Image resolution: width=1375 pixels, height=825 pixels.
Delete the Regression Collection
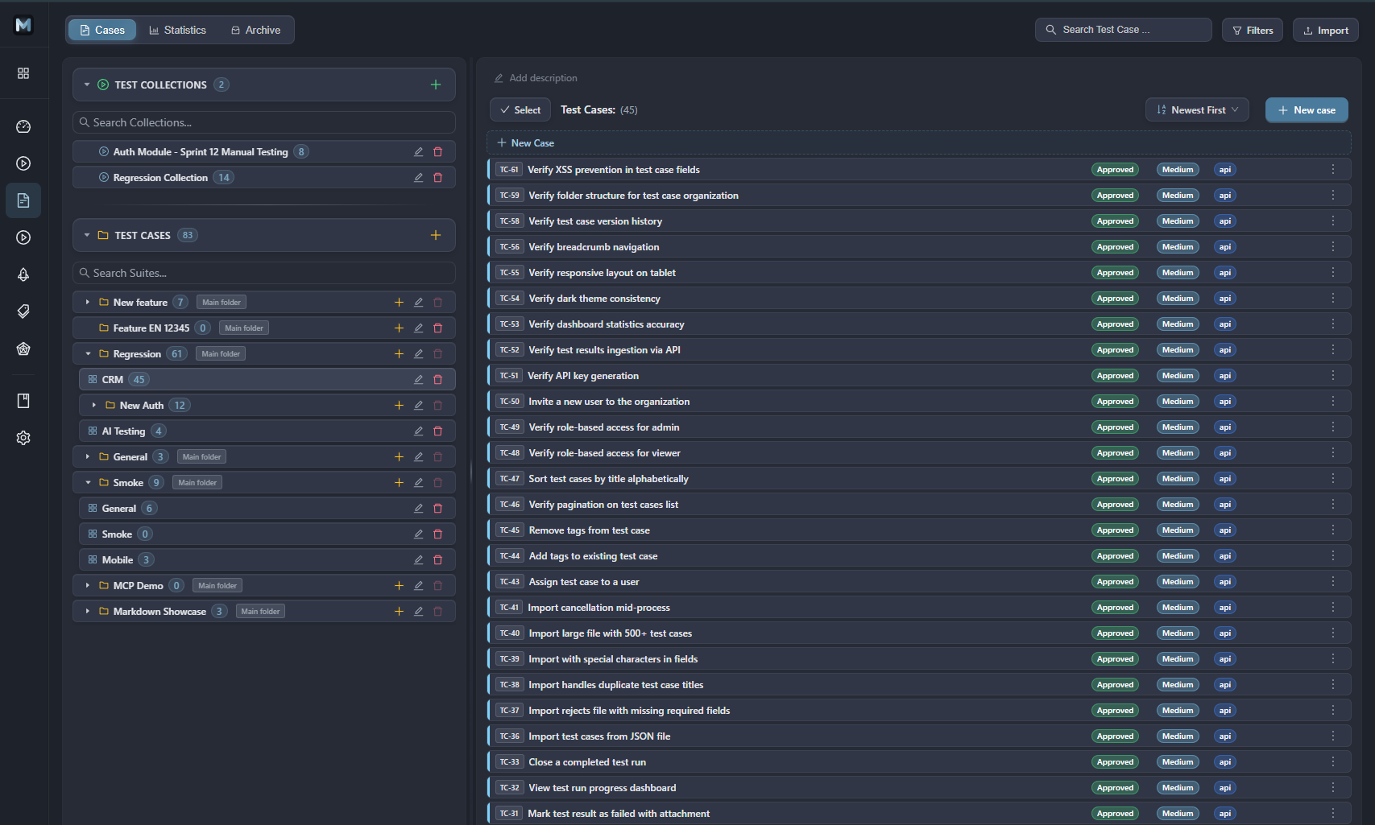[x=438, y=178]
